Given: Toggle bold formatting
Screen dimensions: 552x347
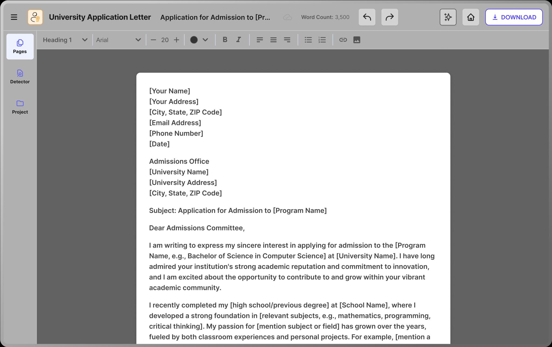Looking at the screenshot, I should [x=225, y=40].
